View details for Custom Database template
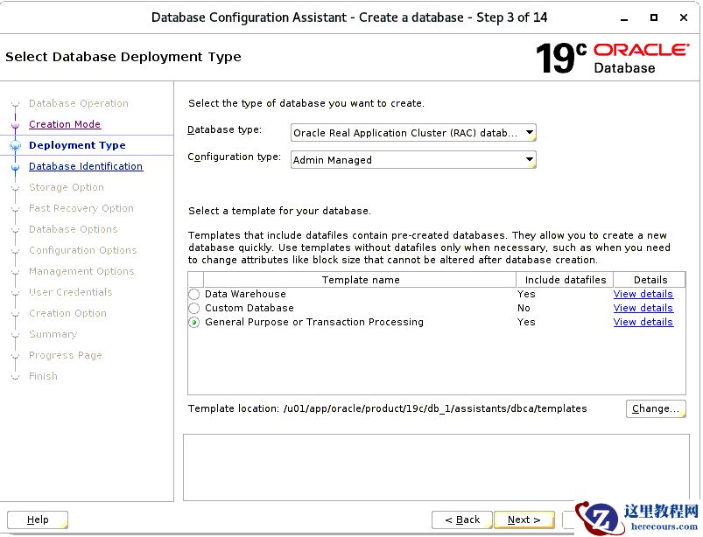This screenshot has height=537, width=703. 643,308
